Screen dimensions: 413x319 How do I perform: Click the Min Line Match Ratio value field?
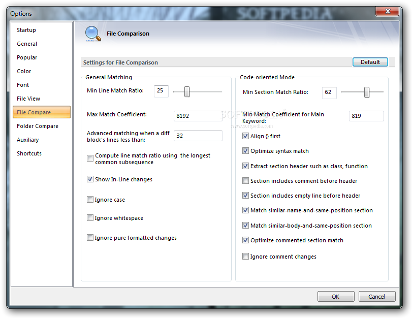coord(161,91)
